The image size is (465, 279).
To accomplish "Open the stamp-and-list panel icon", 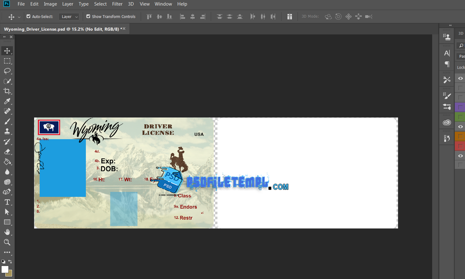I will (x=447, y=37).
